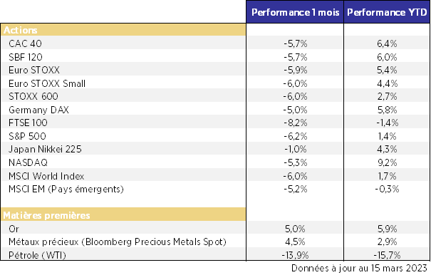The height and width of the screenshot is (275, 431).
Task: Click the Japan Nikkei 225 label
Action: tap(45, 149)
